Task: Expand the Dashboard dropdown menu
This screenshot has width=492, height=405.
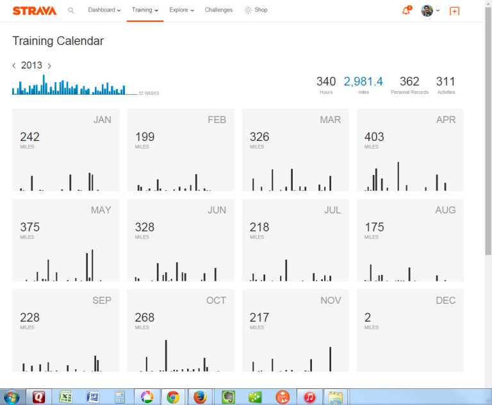Action: point(104,10)
